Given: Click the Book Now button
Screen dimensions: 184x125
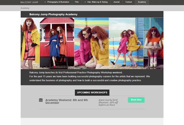Looking at the screenshot, I should pyautogui.click(x=136, y=100).
